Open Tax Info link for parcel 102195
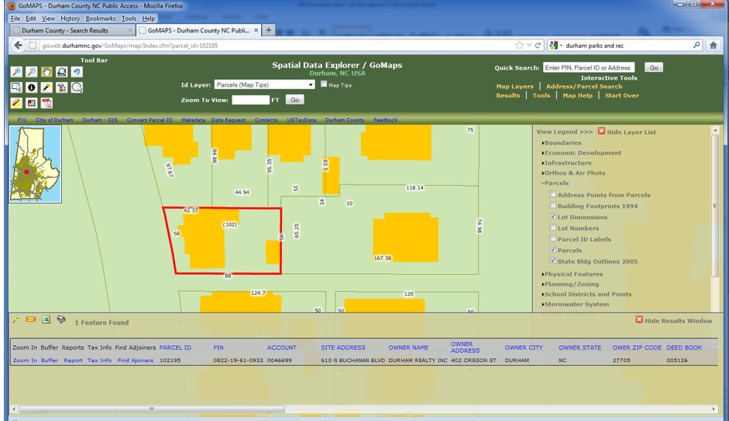Screen dimensions: 729x421 (99, 360)
